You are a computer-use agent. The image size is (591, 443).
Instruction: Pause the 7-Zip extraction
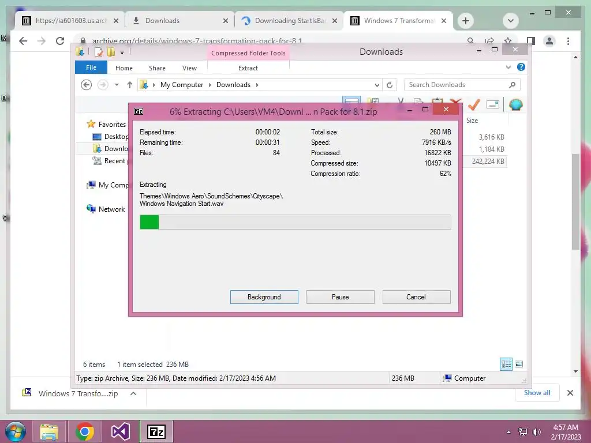tap(340, 297)
